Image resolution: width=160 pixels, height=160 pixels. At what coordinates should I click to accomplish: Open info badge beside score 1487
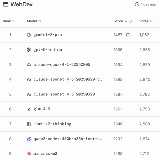(128, 35)
